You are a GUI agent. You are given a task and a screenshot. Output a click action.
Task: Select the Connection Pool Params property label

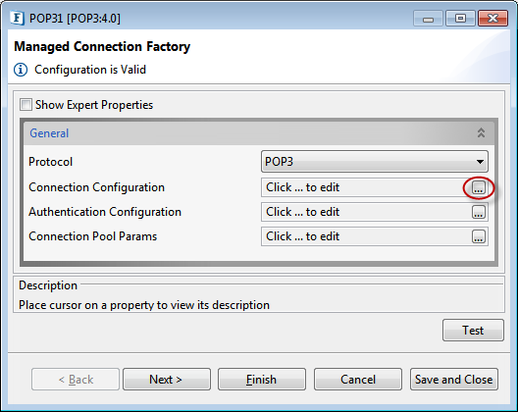(93, 236)
